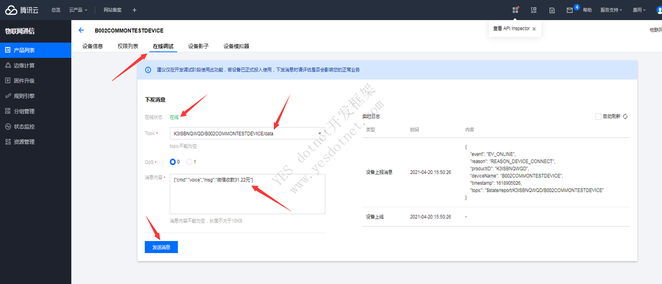The height and width of the screenshot is (284, 662).
Task: Click the 状态监控 sidebar icon
Action: 7,126
